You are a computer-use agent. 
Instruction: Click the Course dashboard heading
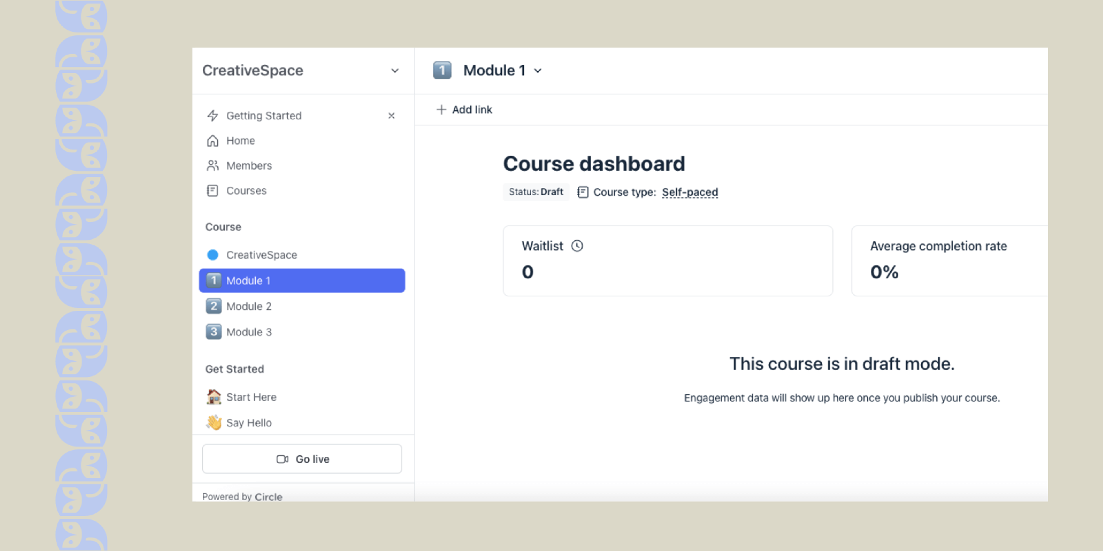594,164
